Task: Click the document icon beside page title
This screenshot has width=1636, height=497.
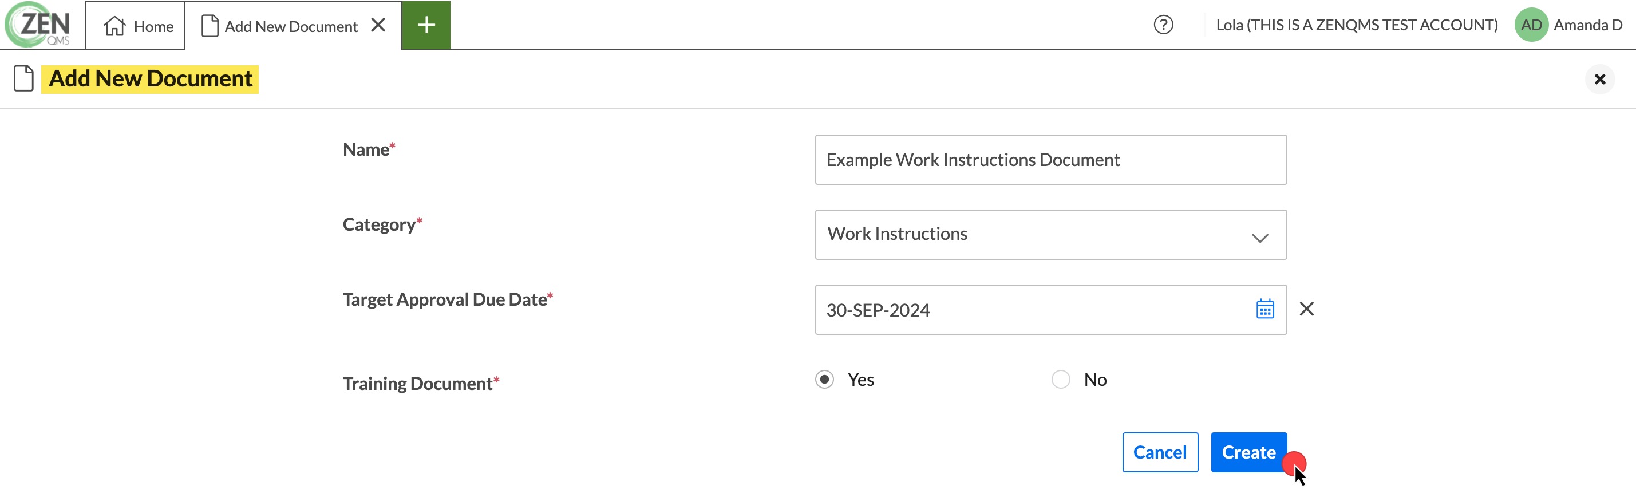Action: tap(23, 79)
